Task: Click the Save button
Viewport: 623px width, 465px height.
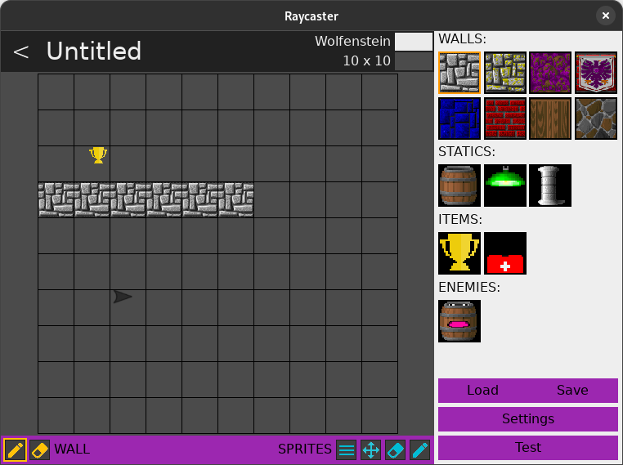Action: tap(572, 391)
